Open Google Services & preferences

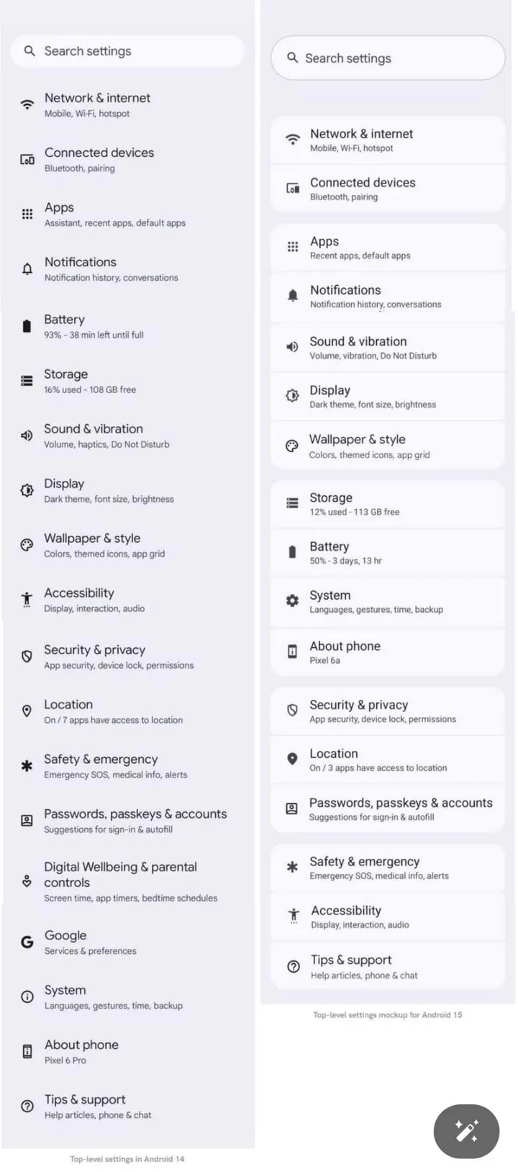pyautogui.click(x=90, y=942)
